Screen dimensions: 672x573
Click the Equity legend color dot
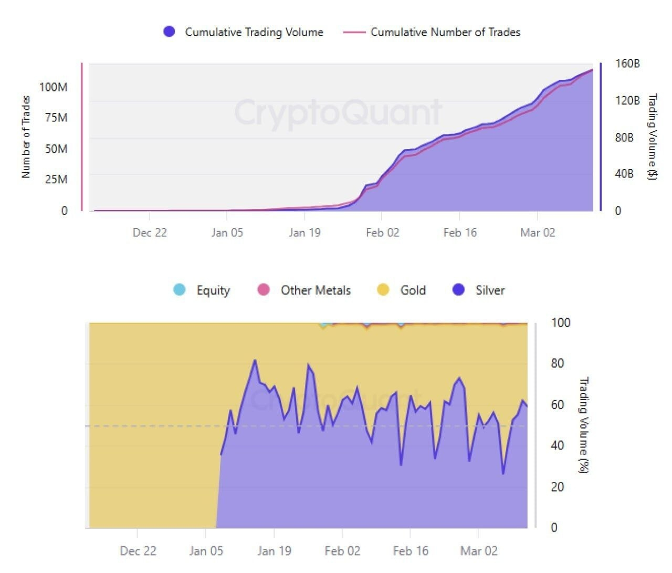(x=180, y=290)
